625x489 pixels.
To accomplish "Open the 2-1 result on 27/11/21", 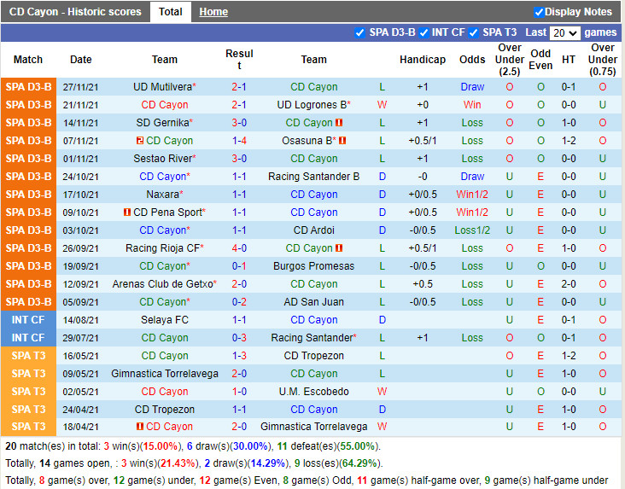I will (239, 87).
